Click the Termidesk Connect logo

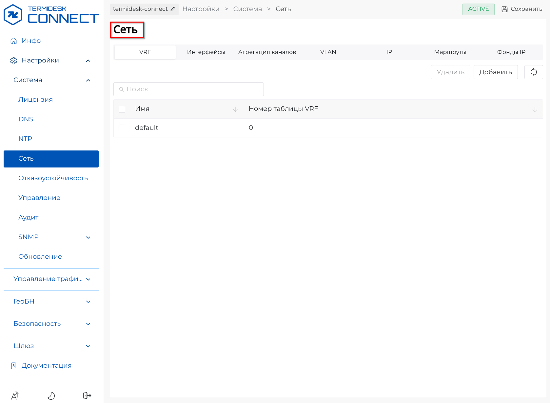click(51, 15)
